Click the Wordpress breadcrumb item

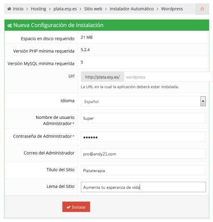172,9
